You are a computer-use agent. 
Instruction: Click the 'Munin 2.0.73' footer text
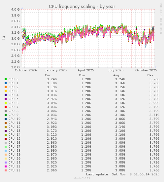click(x=82, y=178)
